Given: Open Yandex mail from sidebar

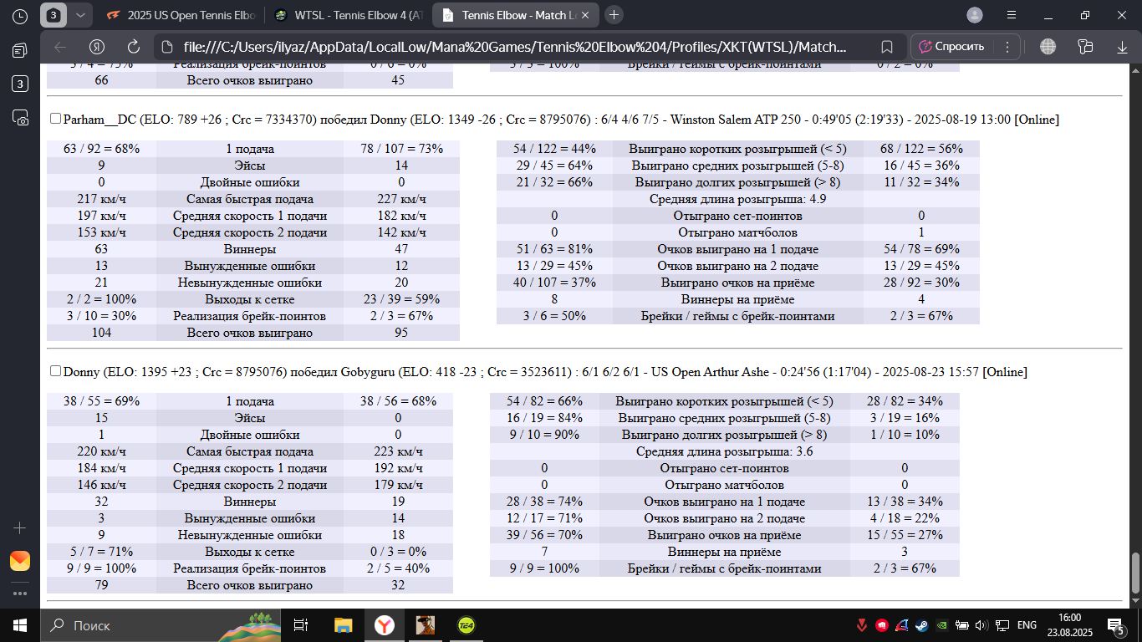Looking at the screenshot, I should tap(20, 561).
